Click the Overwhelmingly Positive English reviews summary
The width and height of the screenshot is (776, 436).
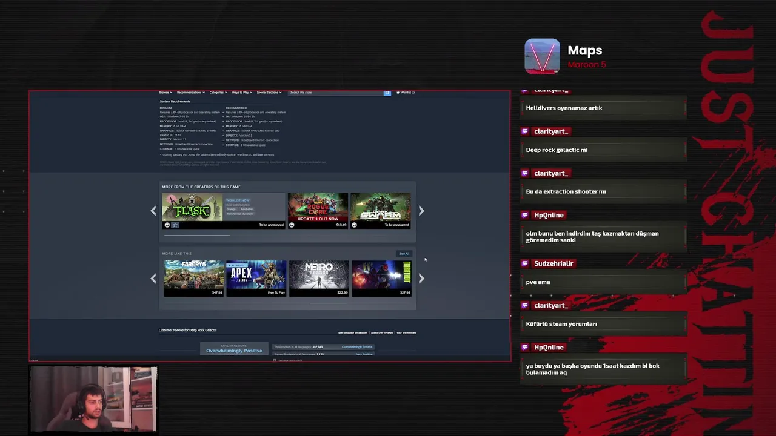tap(234, 349)
